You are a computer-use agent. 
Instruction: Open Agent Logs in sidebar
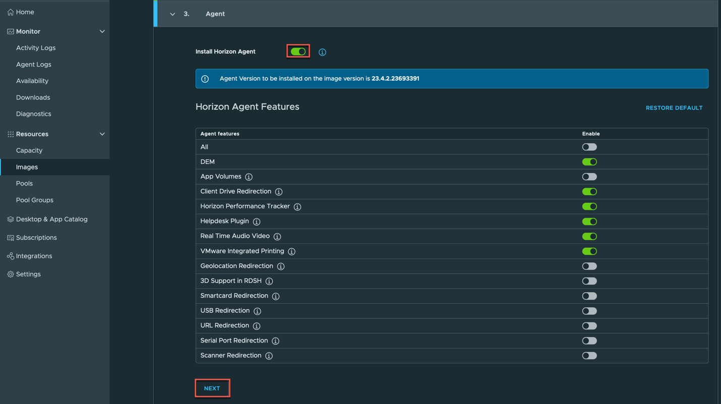pos(34,65)
